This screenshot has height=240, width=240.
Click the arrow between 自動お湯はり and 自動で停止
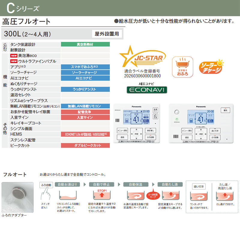coord(85,184)
